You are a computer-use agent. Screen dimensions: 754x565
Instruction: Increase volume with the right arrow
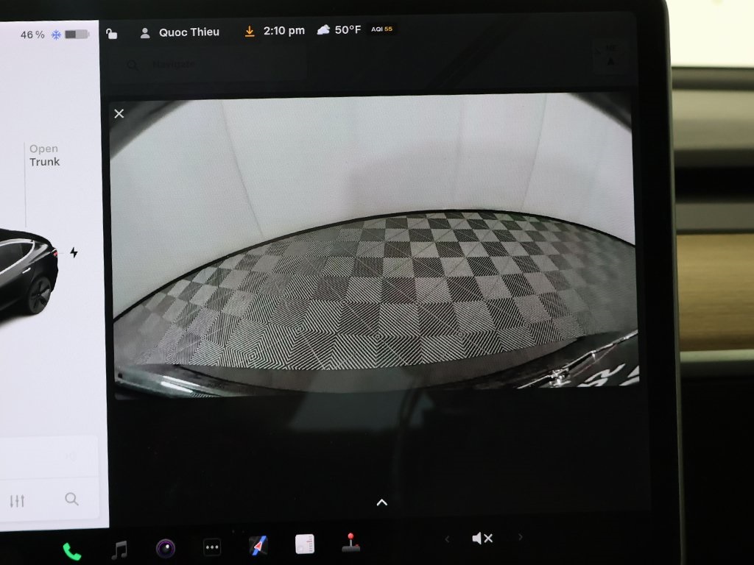tap(521, 537)
